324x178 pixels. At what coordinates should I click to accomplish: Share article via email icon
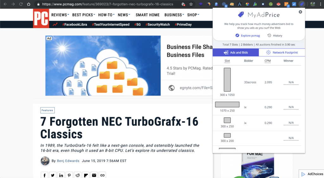point(94,175)
